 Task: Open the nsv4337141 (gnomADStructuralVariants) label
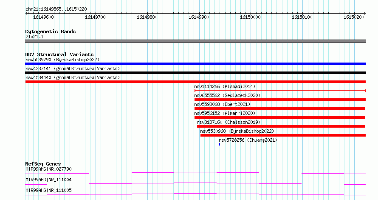tap(73, 69)
